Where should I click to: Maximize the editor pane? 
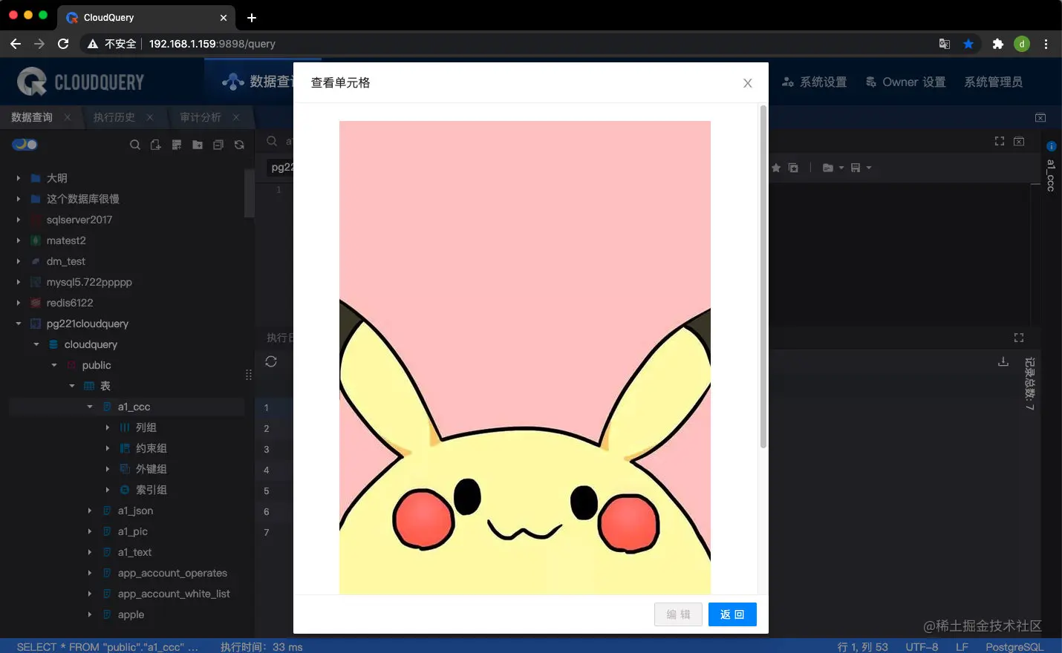pyautogui.click(x=1000, y=141)
